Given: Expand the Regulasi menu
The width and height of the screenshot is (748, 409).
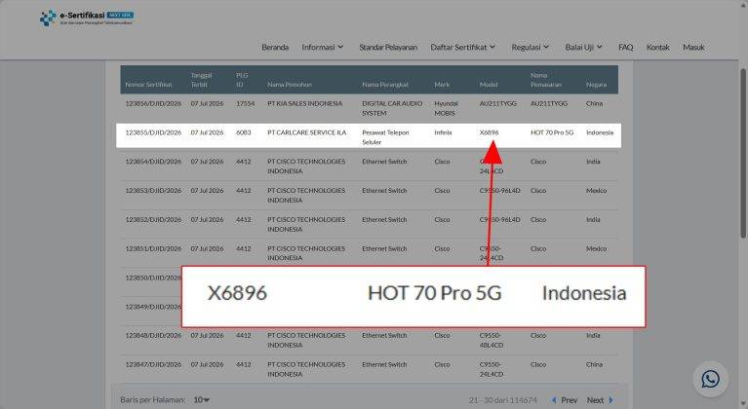Looking at the screenshot, I should [530, 47].
